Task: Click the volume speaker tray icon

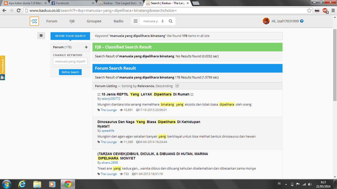Action: coord(310,184)
